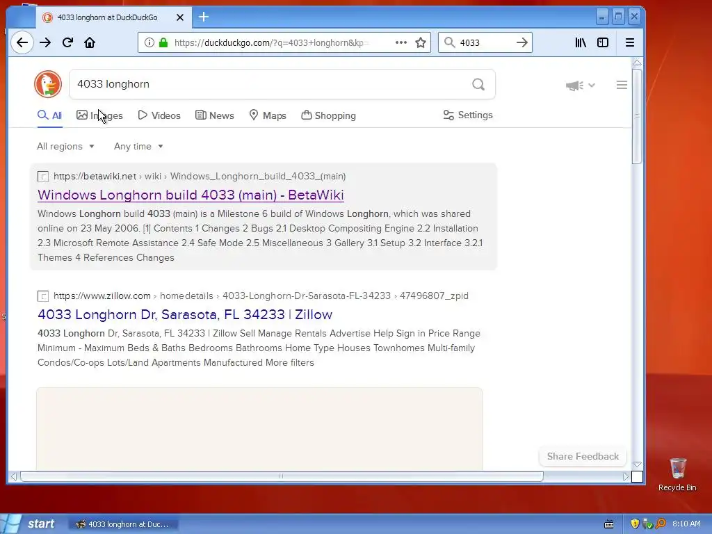The image size is (712, 534).
Task: Open Windows Longhorn build 4033 BetaWiki link
Action: tap(191, 195)
